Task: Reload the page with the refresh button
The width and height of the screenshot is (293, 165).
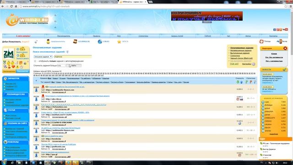Action: pyautogui.click(x=11, y=6)
